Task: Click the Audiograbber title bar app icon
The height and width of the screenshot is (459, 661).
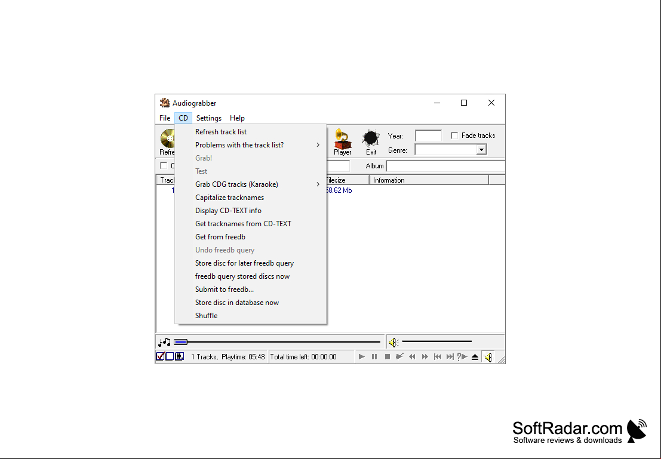Action: 164,103
